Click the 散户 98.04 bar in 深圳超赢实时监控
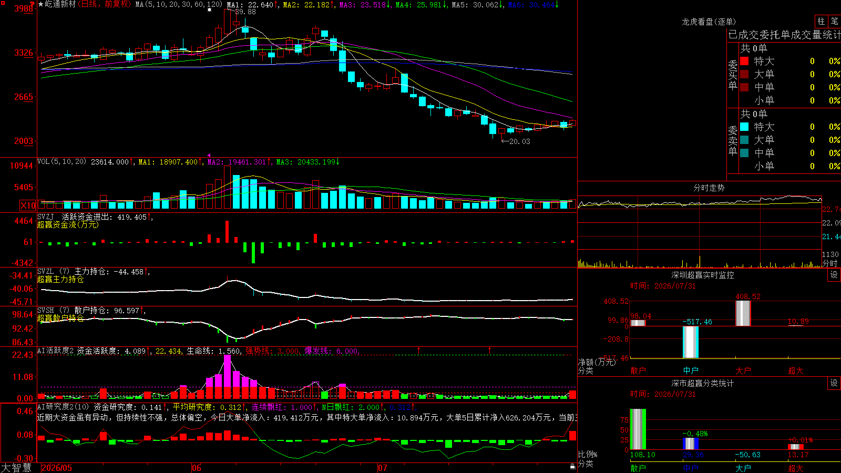Image resolution: width=841 pixels, height=473 pixels. 638,323
